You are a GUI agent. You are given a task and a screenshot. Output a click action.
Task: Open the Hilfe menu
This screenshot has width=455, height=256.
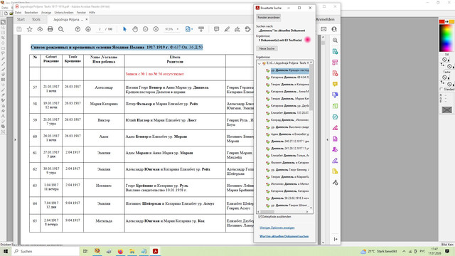(x=92, y=13)
